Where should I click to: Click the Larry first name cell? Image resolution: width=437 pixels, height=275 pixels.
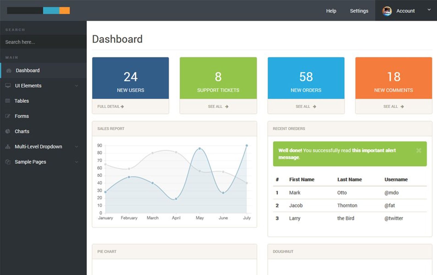pyautogui.click(x=295, y=218)
